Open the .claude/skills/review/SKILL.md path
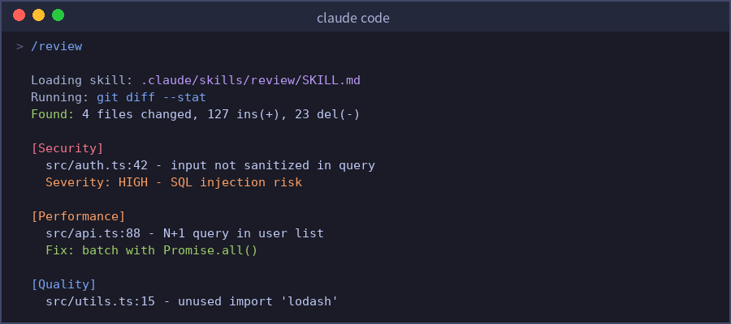The width and height of the screenshot is (731, 324). click(x=250, y=80)
